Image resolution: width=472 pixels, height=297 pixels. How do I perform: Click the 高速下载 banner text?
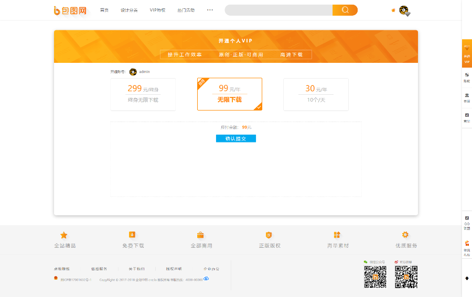(x=292, y=54)
